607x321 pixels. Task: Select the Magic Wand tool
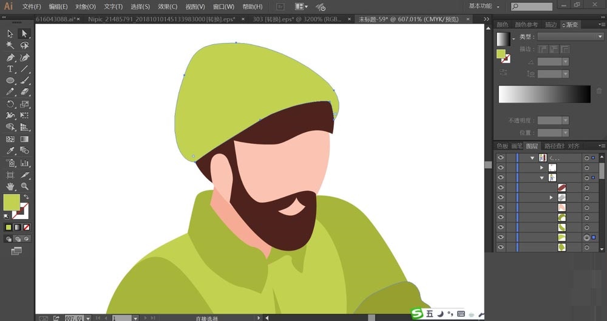10,46
